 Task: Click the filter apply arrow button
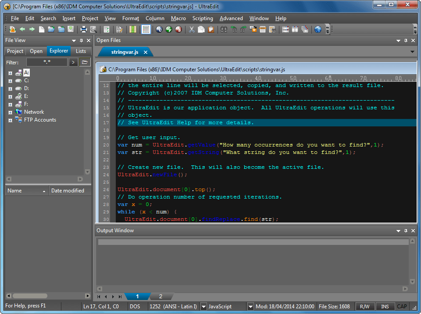[x=73, y=62]
